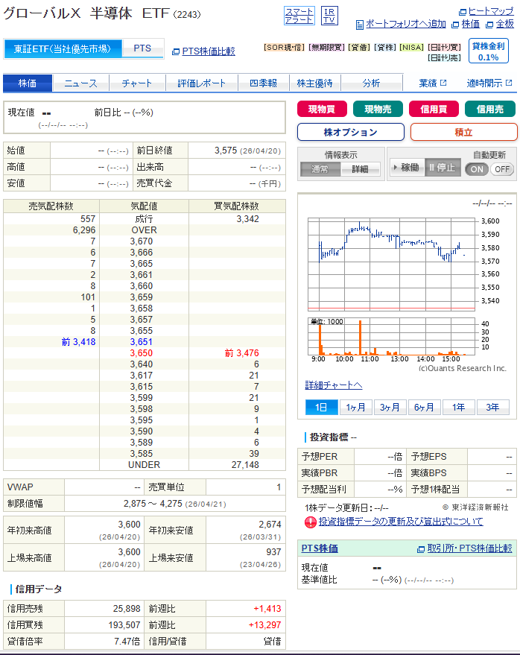This screenshot has height=655, width=520.
Task: Switch to the ニュース tab
Action: (x=80, y=83)
